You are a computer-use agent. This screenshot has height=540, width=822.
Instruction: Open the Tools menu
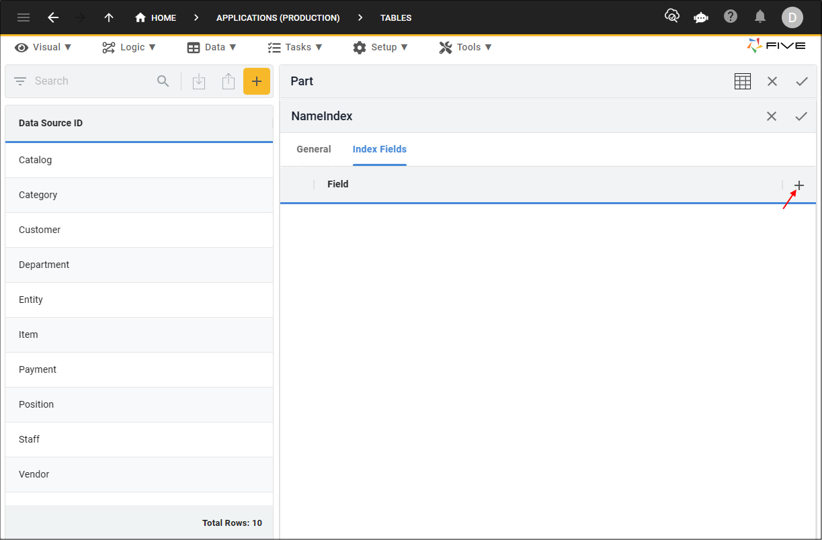pos(465,47)
